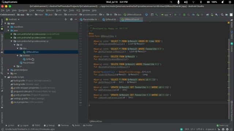Collapse the java folder arrow
The height and width of the screenshot is (131, 234).
[x=8, y=31]
